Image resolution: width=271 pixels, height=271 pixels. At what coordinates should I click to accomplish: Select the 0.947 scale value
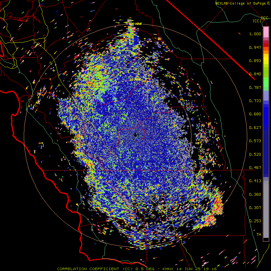click(x=255, y=47)
